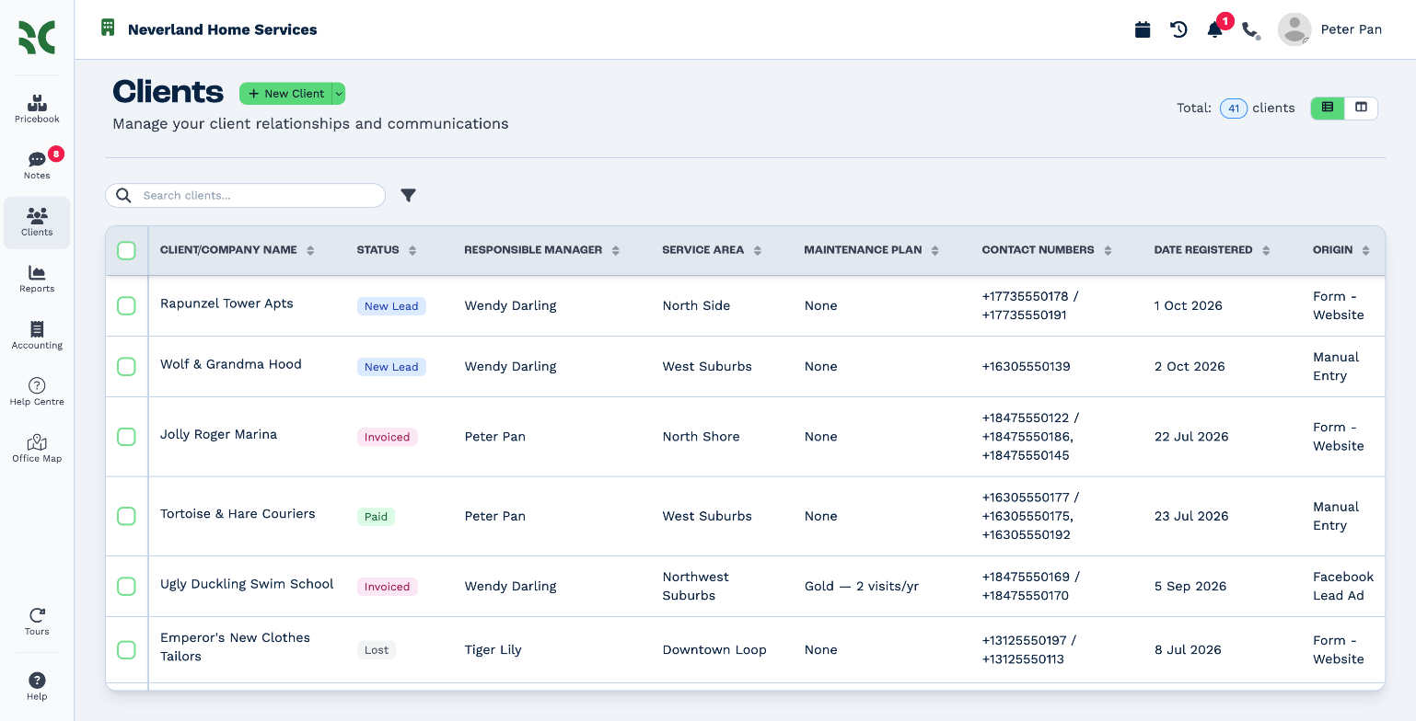Open the Accounting section
The width and height of the screenshot is (1416, 721).
click(37, 336)
